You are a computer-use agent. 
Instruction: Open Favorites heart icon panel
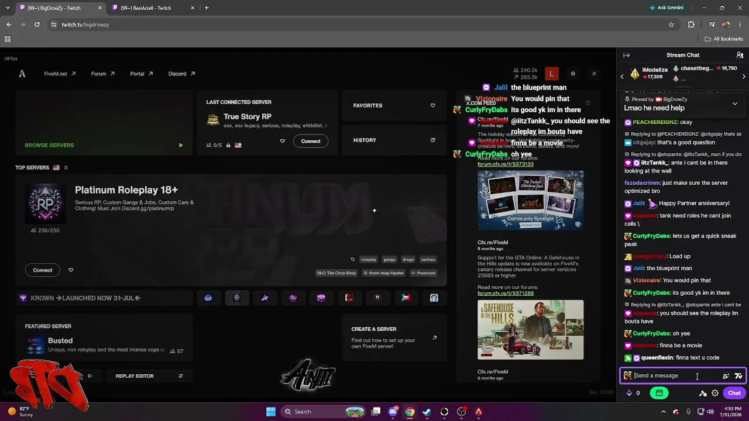pos(432,105)
